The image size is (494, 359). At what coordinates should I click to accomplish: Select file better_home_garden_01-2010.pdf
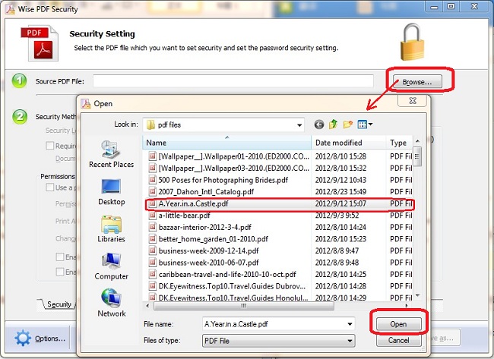click(x=214, y=239)
